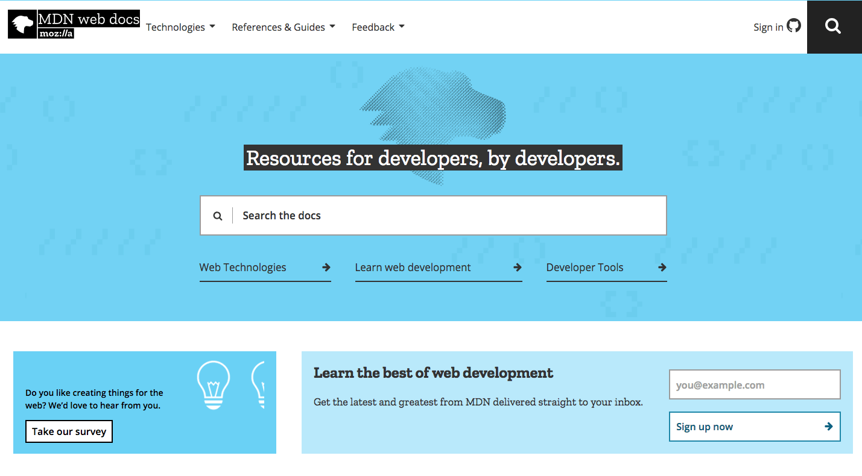Screen dimensions: 862x476
Task: Click the 'Learn the best of web development' heading
Action: pos(433,373)
